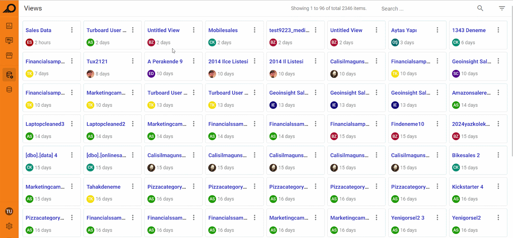Open the 2014 Il Listesi view
The height and width of the screenshot is (238, 513).
tap(286, 61)
